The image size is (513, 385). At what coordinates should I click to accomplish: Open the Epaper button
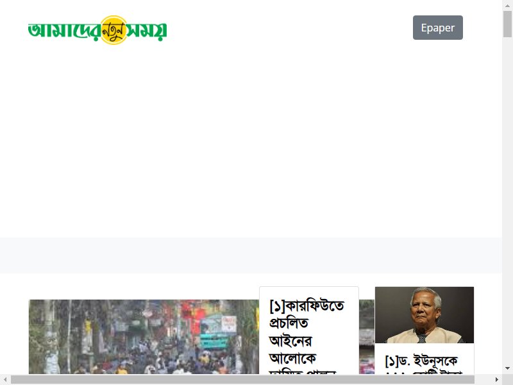tap(438, 28)
